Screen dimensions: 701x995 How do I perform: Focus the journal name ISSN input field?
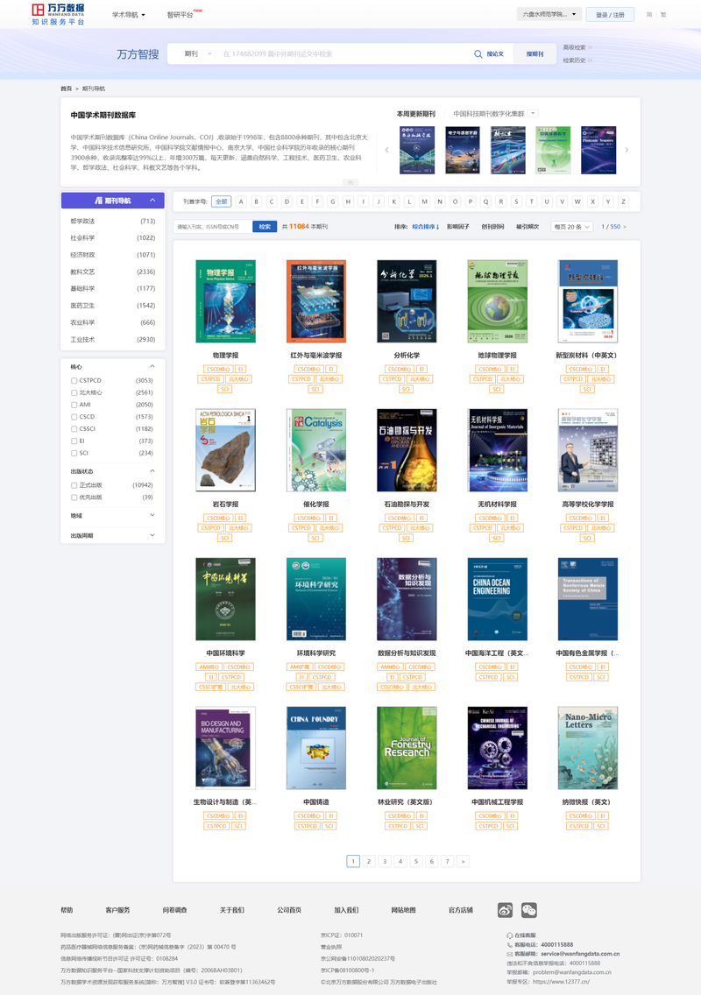coord(213,227)
